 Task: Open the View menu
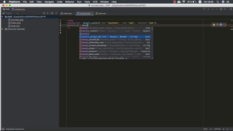point(39,2)
